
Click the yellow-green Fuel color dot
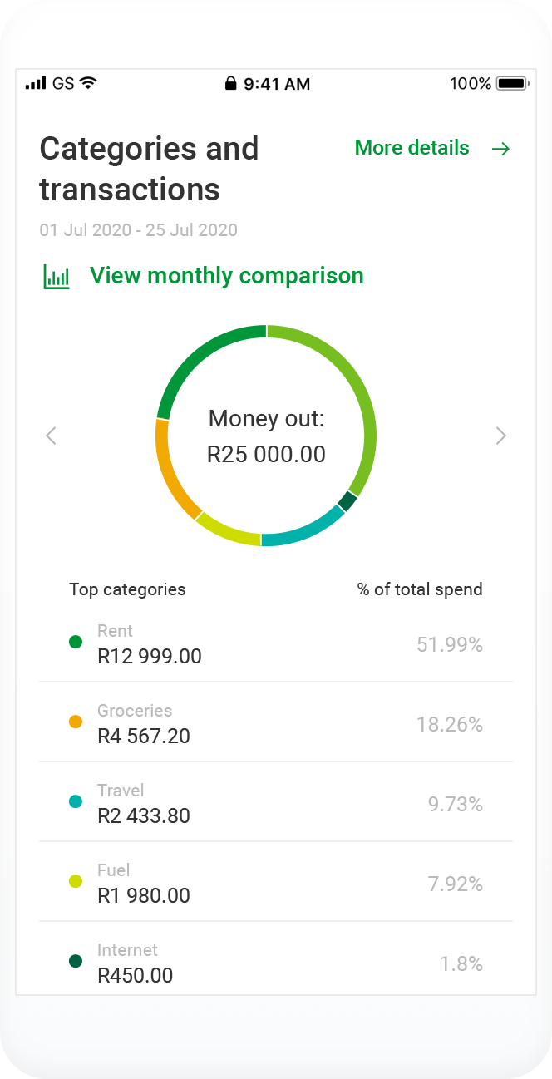tap(76, 881)
